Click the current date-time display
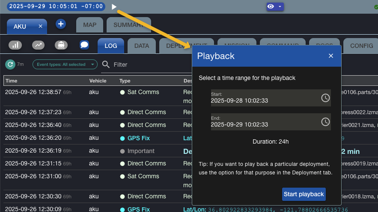This screenshot has width=378, height=212. tap(56, 6)
